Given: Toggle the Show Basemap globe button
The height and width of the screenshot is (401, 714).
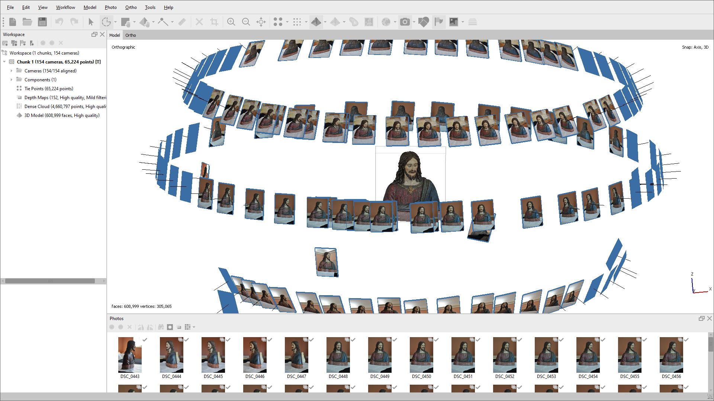Looking at the screenshot, I should (386, 22).
